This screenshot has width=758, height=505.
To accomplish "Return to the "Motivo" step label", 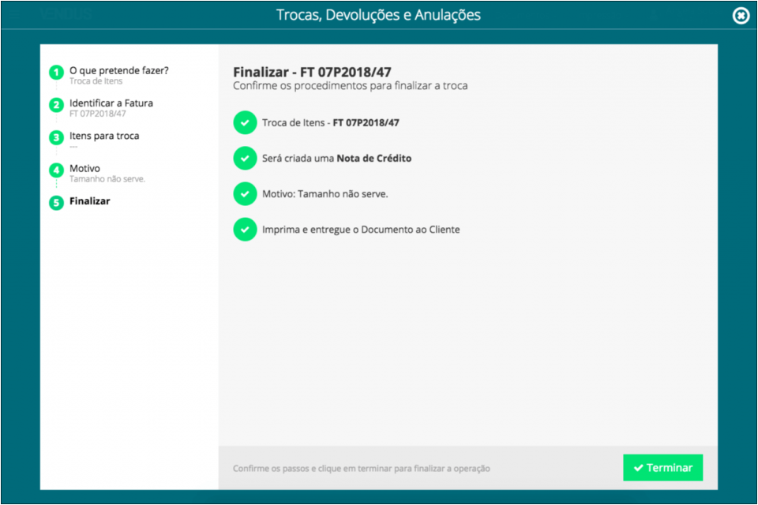I will pyautogui.click(x=84, y=168).
